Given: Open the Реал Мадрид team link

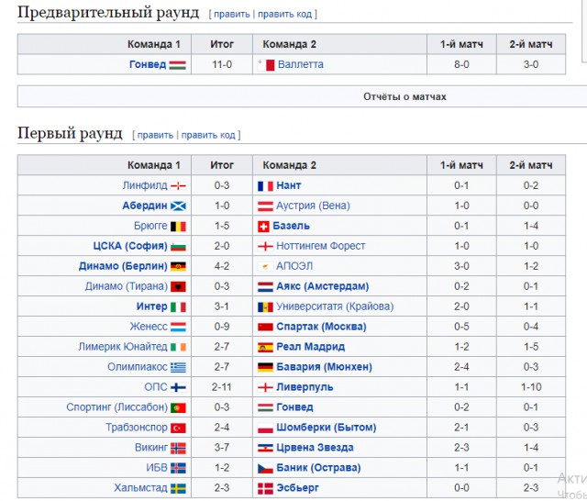Looking at the screenshot, I should 310,347.
